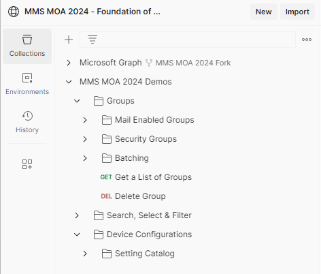Expand the Security Groups folder

pos(85,139)
